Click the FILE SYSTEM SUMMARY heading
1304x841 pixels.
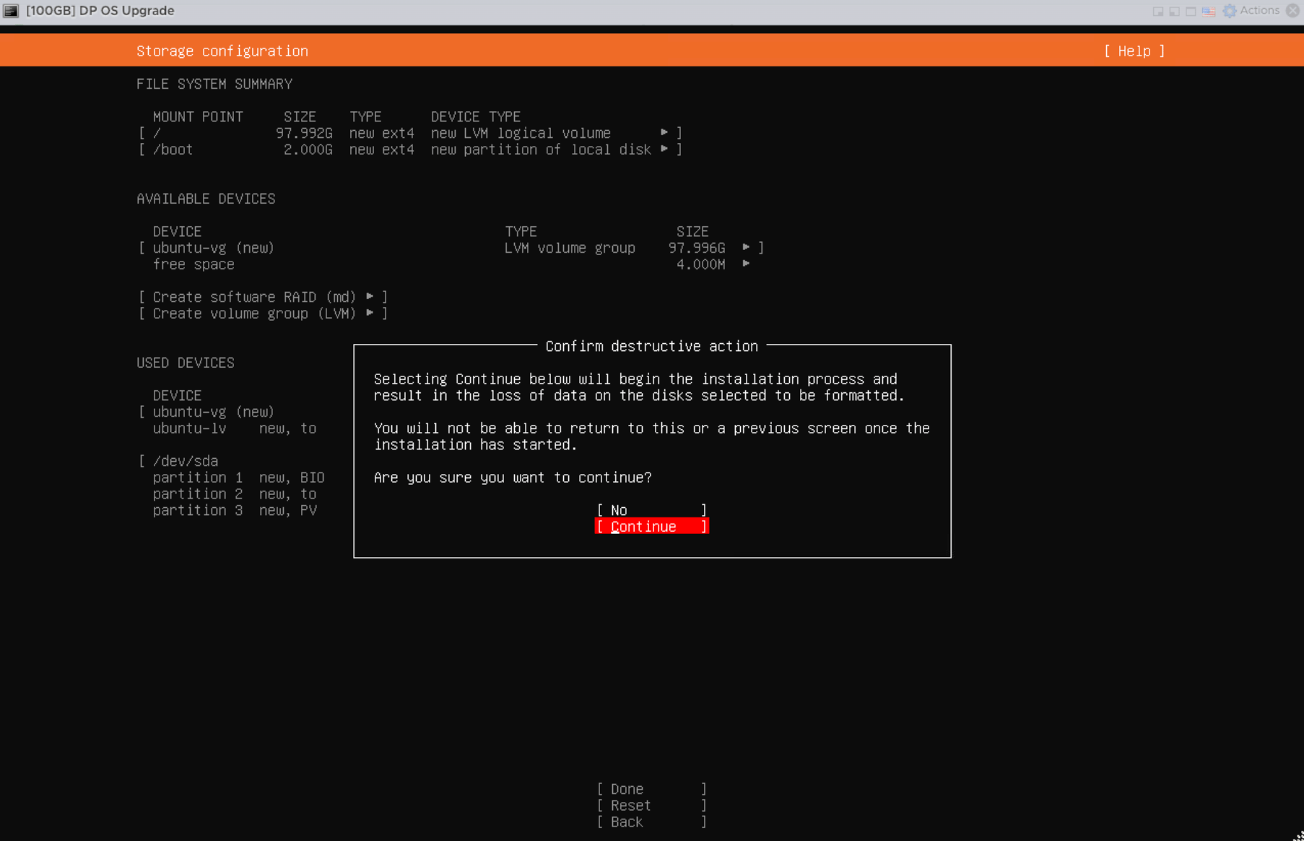point(214,84)
